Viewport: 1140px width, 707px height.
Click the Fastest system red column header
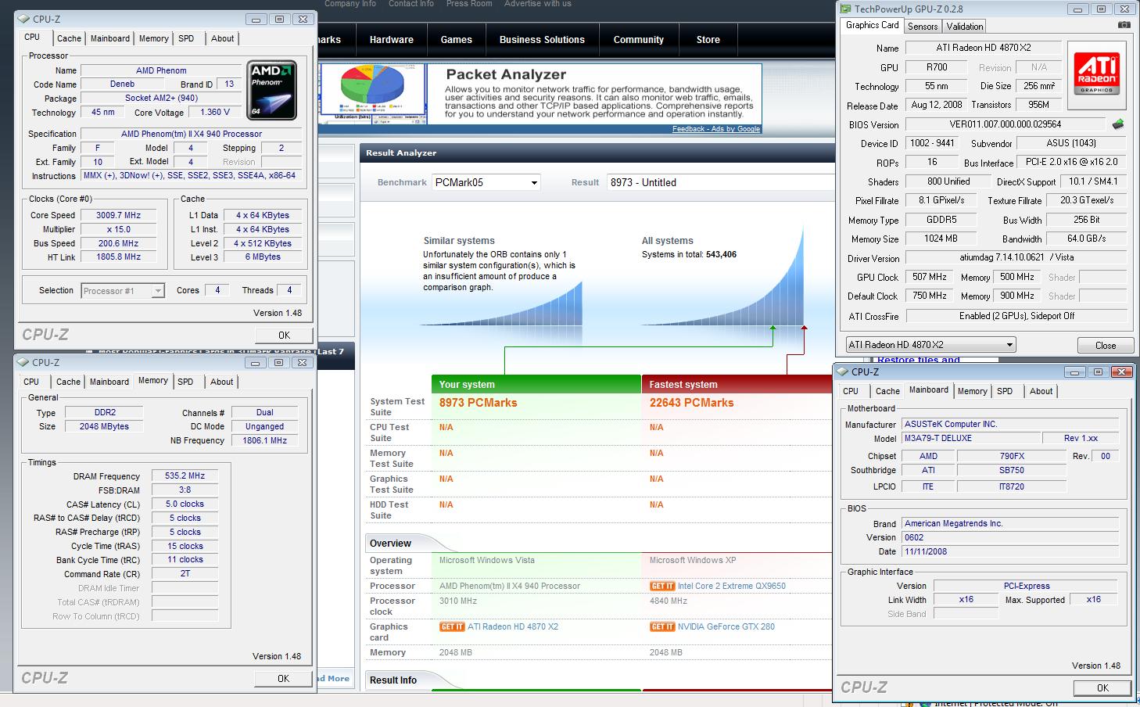pos(737,384)
